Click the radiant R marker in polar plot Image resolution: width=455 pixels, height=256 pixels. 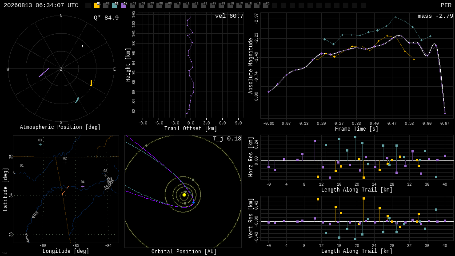pyautogui.click(x=82, y=46)
